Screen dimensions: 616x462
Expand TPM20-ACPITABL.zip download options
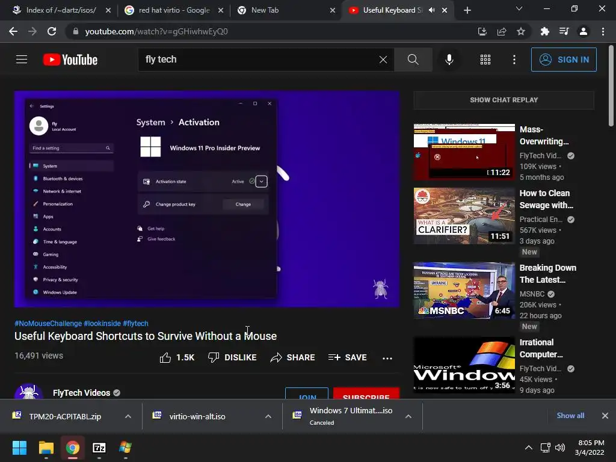(x=128, y=416)
